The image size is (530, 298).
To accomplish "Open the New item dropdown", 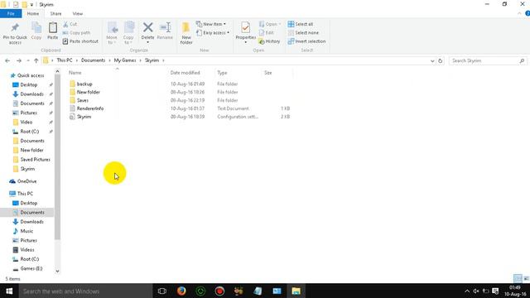I will click(210, 24).
